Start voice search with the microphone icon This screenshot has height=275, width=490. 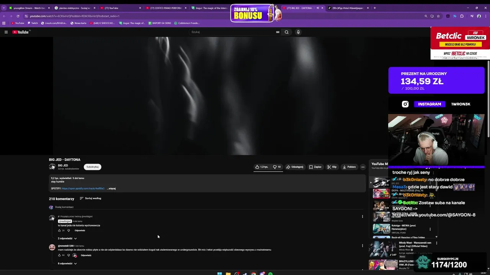coord(298,32)
